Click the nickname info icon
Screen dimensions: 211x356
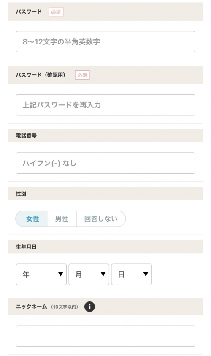point(89,307)
